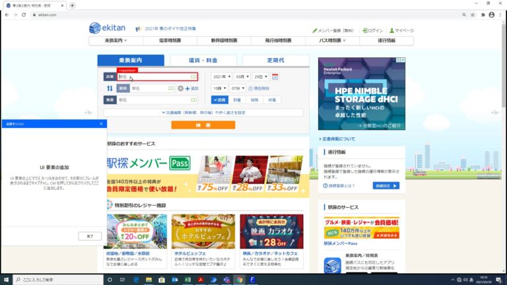
Task: Open the Chrome profile avatar
Action: coord(491,15)
